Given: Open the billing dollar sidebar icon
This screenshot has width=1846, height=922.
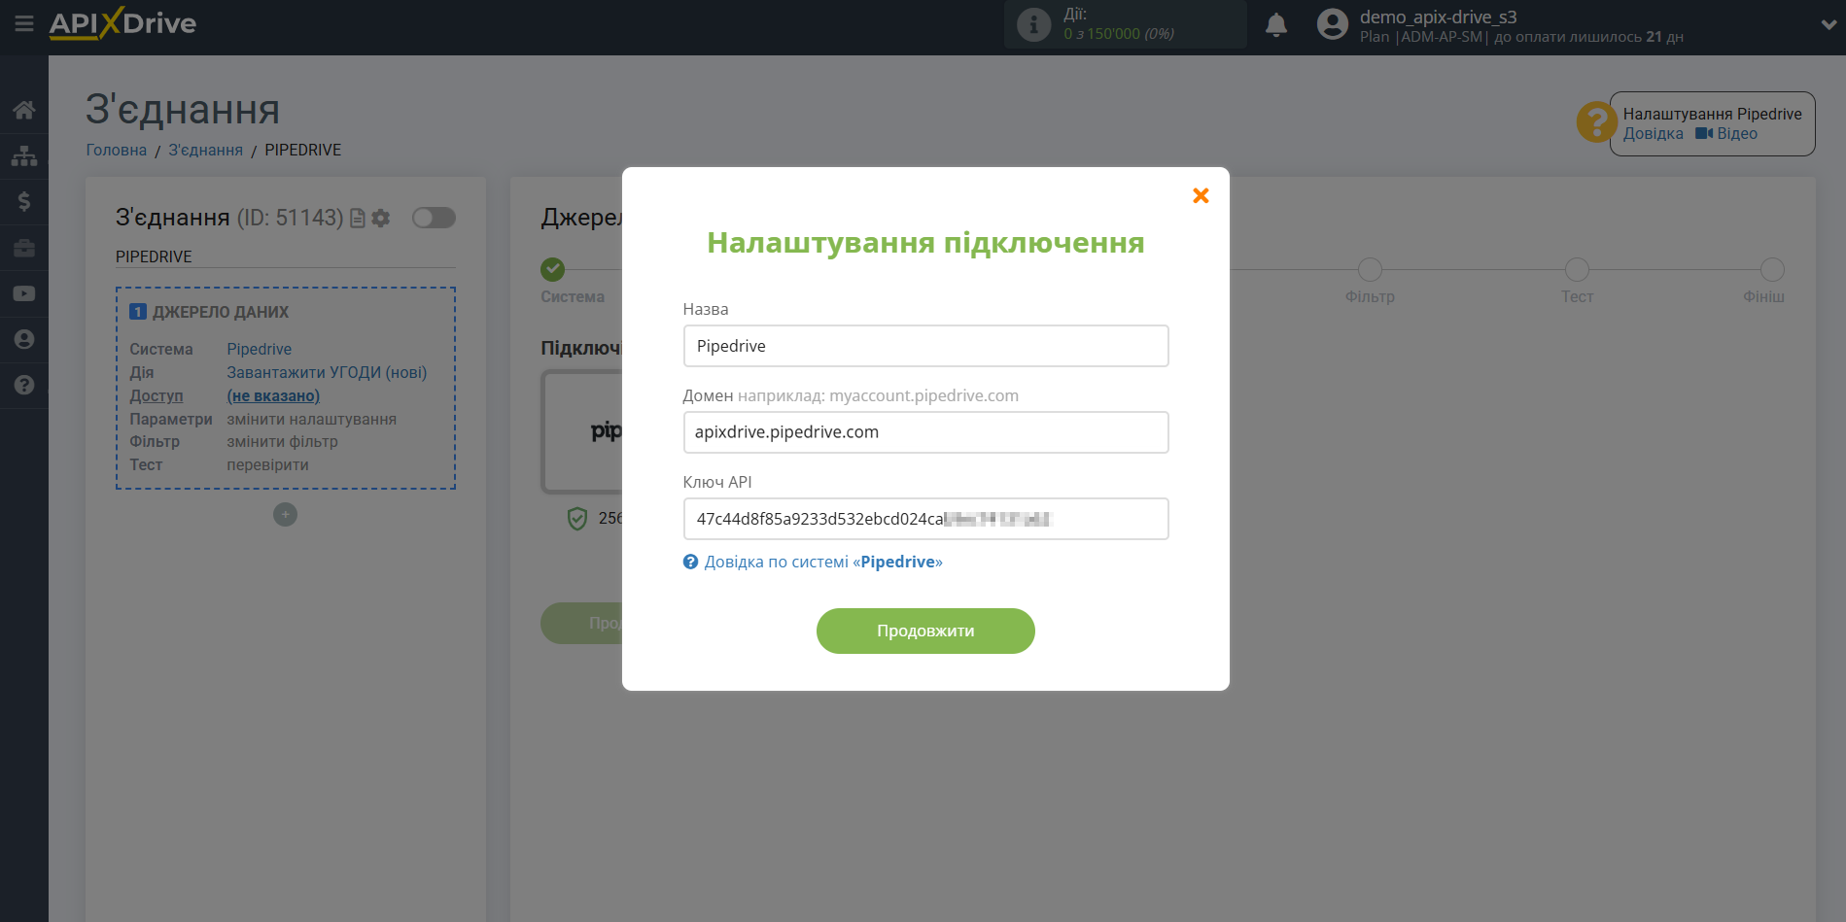Looking at the screenshot, I should (24, 201).
